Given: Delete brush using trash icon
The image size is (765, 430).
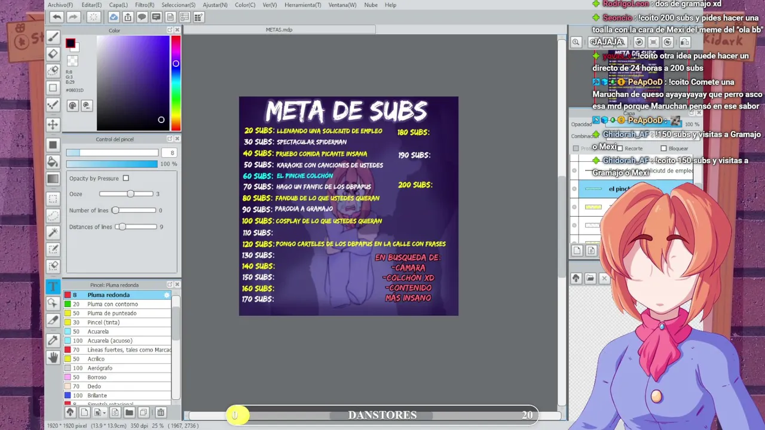Looking at the screenshot, I should pos(160,412).
